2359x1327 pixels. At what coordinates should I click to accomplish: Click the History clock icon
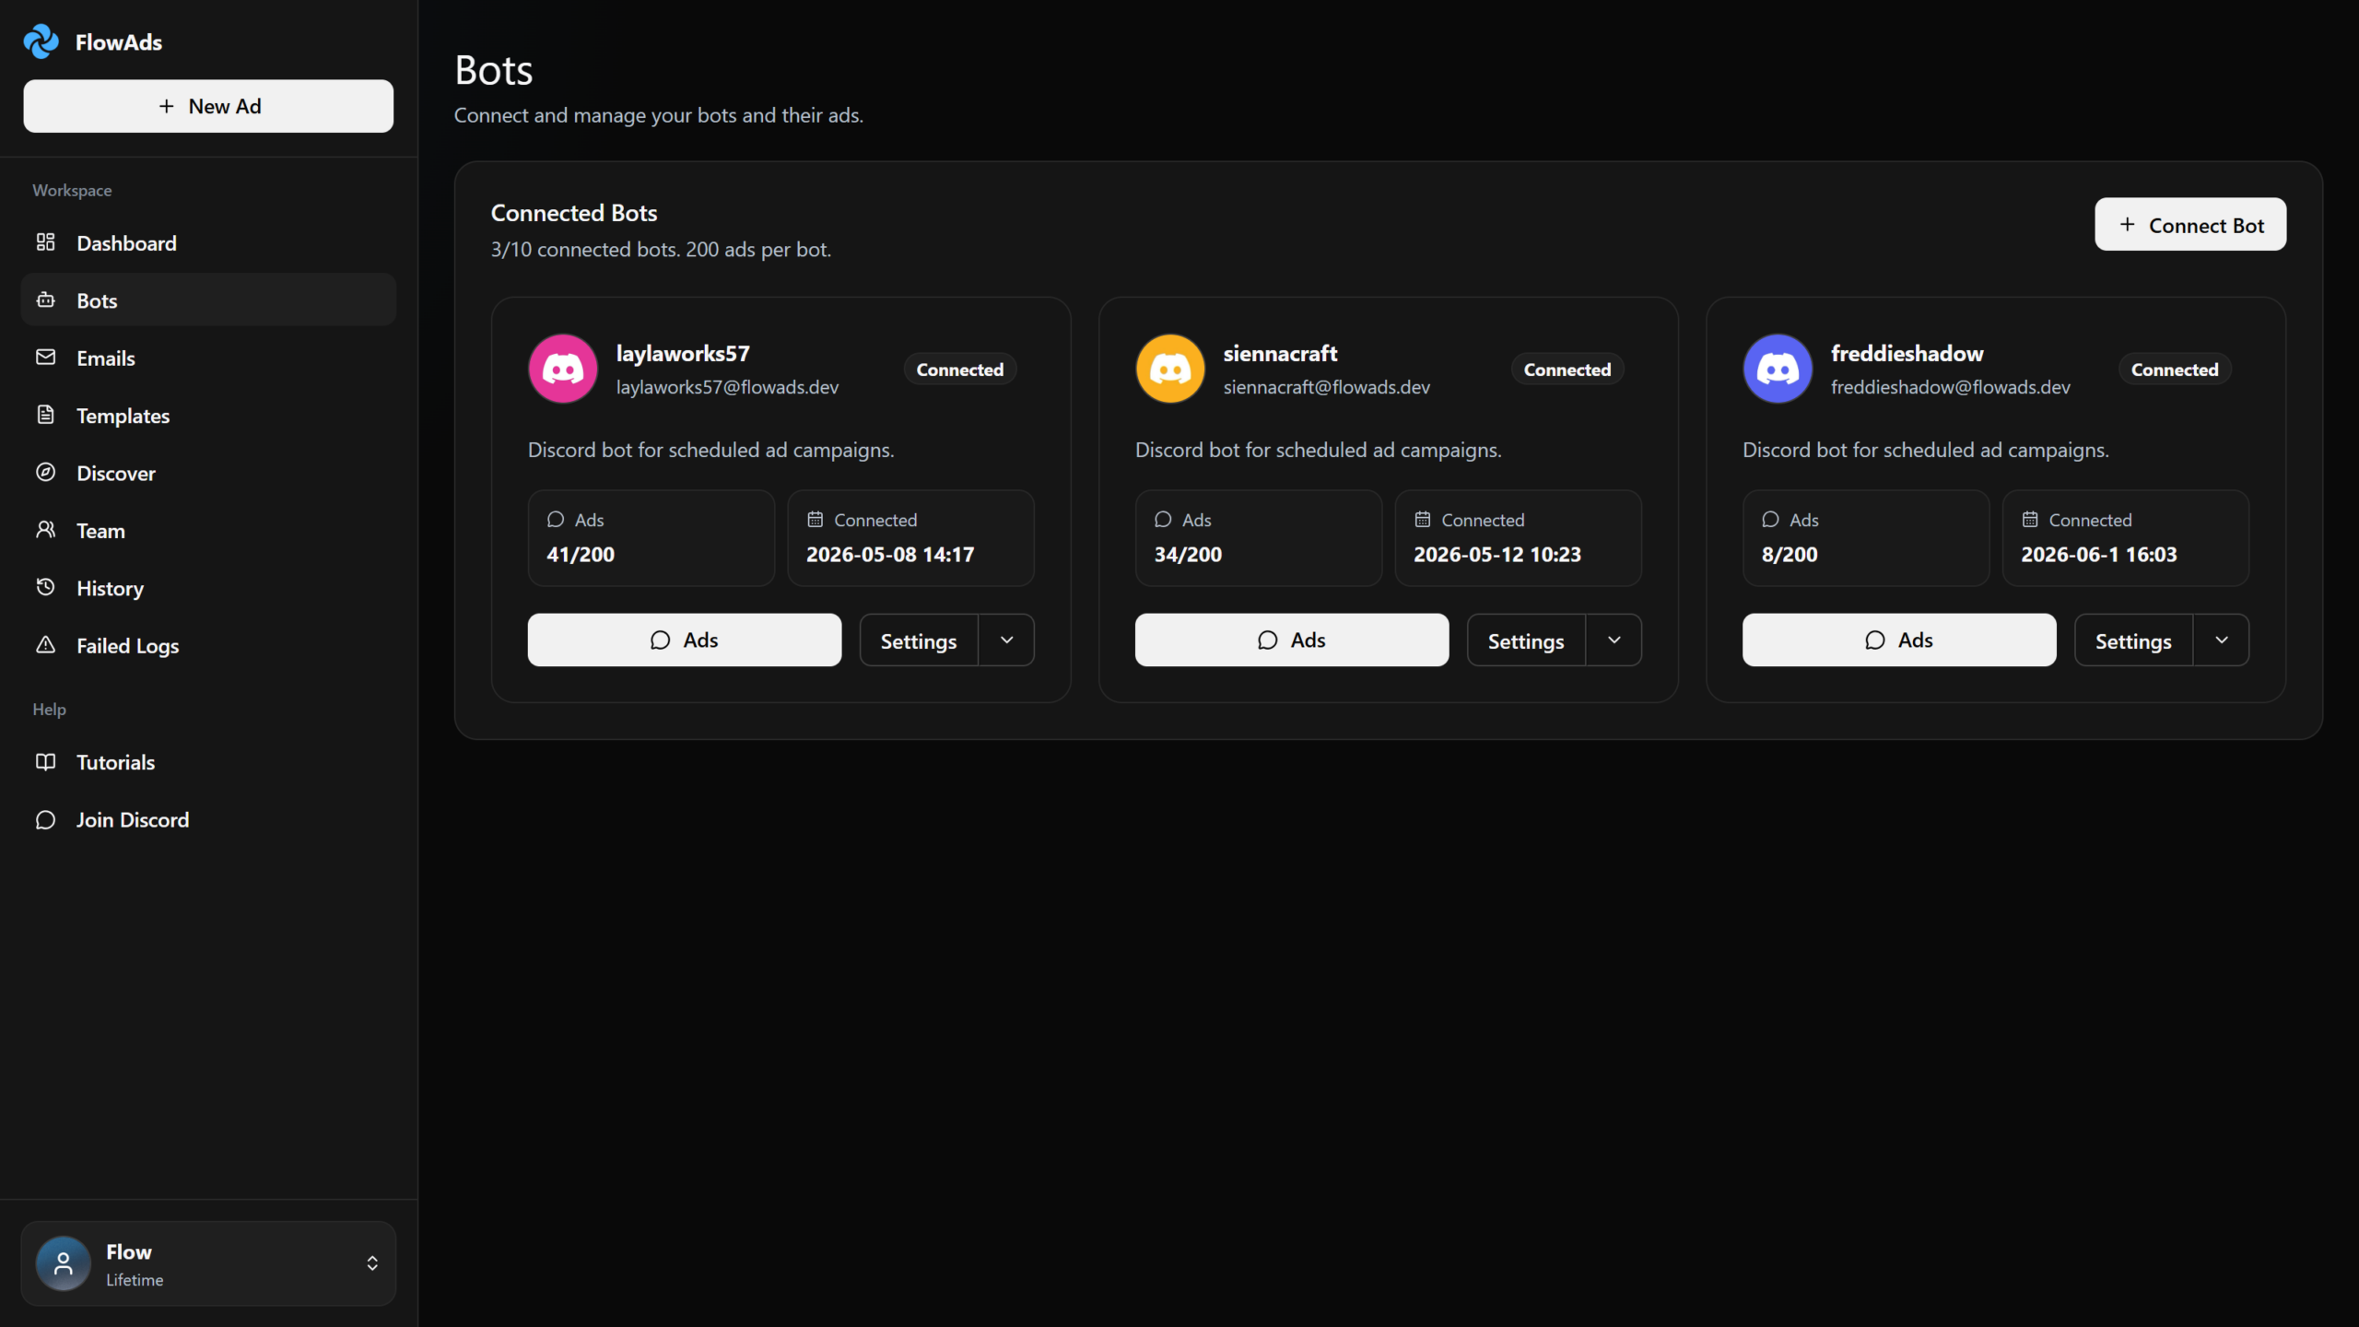(45, 587)
